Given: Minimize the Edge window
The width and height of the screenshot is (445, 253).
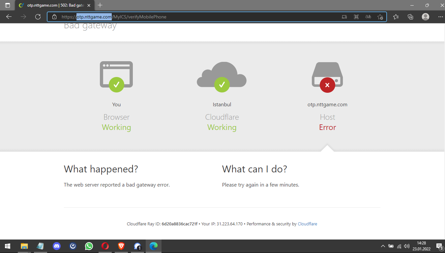Looking at the screenshot, I should pyautogui.click(x=412, y=5).
